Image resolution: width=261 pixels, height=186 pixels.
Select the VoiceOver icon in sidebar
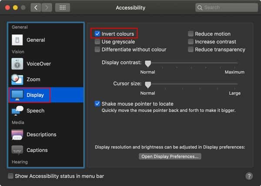pos(17,63)
